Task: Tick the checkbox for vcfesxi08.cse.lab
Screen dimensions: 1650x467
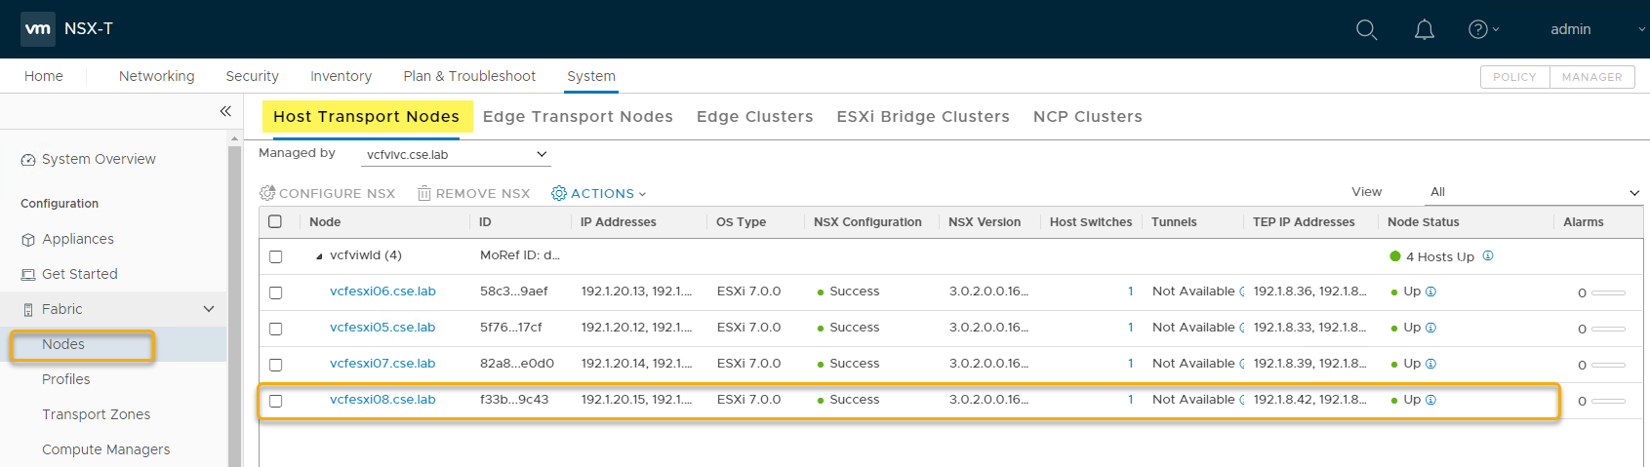Action: (275, 401)
